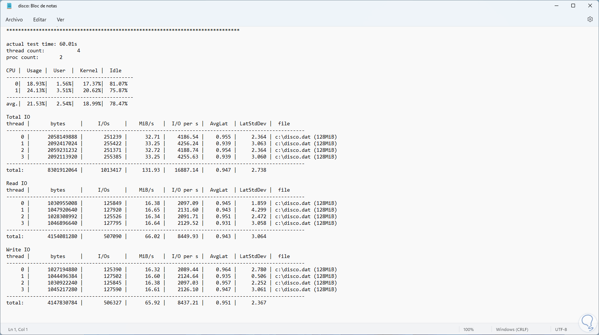Click Read IO total bytes 4154081280
599x335 pixels.
click(62, 236)
